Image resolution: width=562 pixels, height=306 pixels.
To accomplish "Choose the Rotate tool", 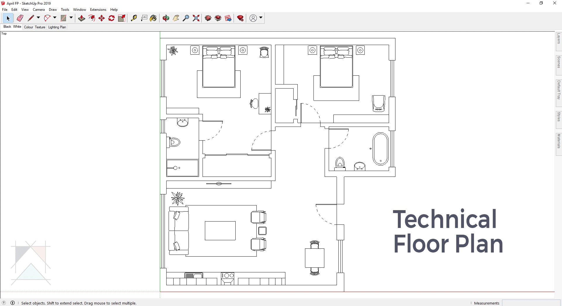I will 112,18.
